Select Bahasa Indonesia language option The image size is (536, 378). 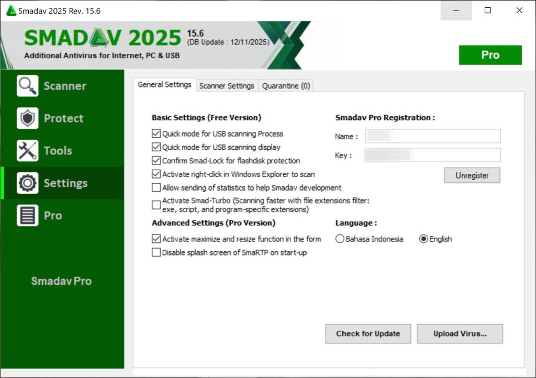point(340,239)
